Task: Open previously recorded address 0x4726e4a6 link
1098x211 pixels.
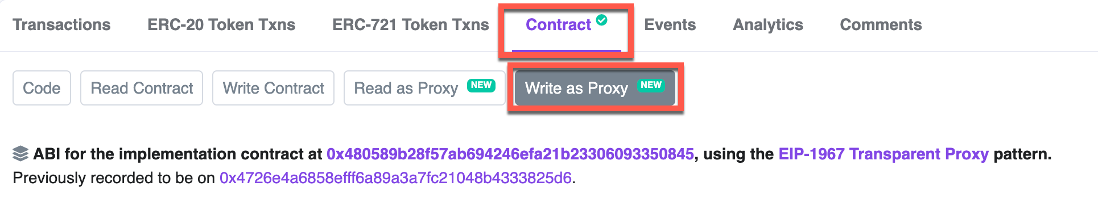Action: pyautogui.click(x=395, y=178)
